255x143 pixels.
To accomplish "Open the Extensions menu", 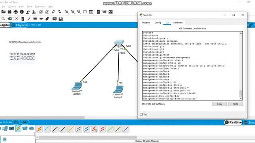I will [40, 6].
